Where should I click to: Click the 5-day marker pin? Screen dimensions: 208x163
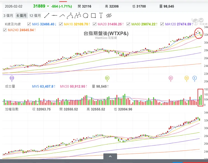195,78
